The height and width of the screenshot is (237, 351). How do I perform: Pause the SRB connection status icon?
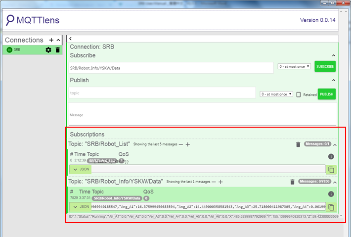click(9, 50)
